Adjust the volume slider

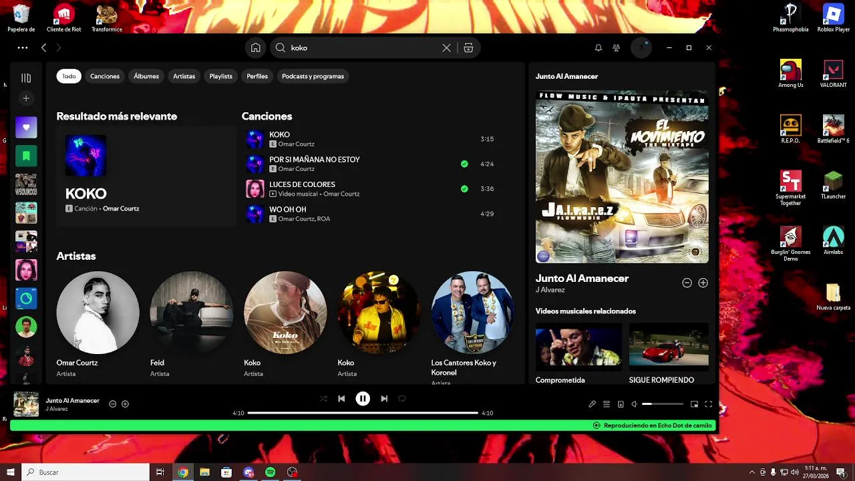tap(663, 404)
